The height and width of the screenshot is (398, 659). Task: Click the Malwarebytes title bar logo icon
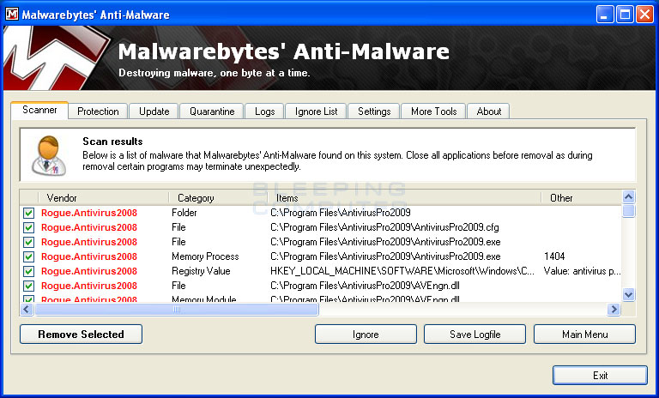pyautogui.click(x=12, y=15)
